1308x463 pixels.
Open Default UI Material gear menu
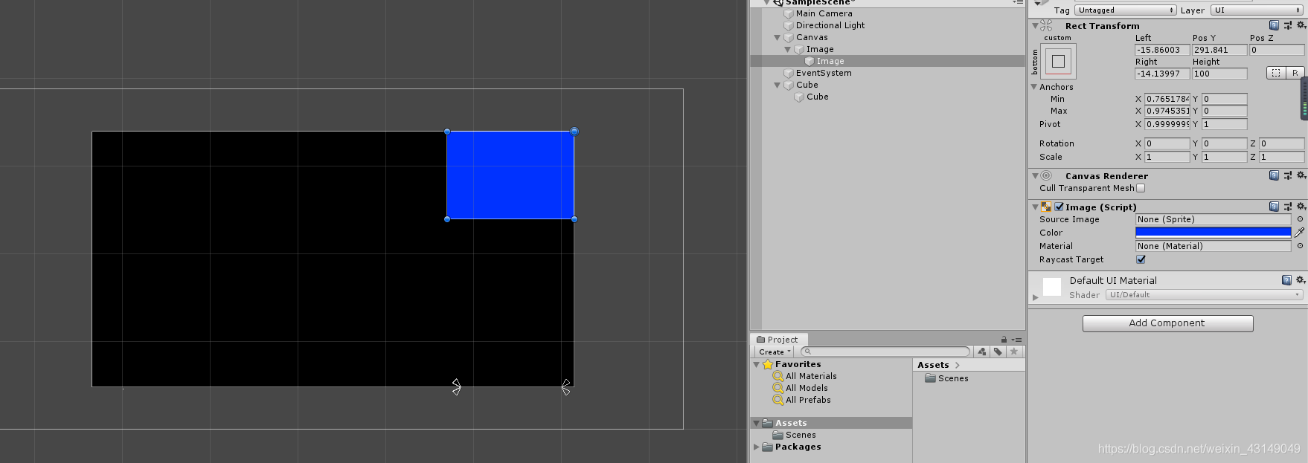1301,280
